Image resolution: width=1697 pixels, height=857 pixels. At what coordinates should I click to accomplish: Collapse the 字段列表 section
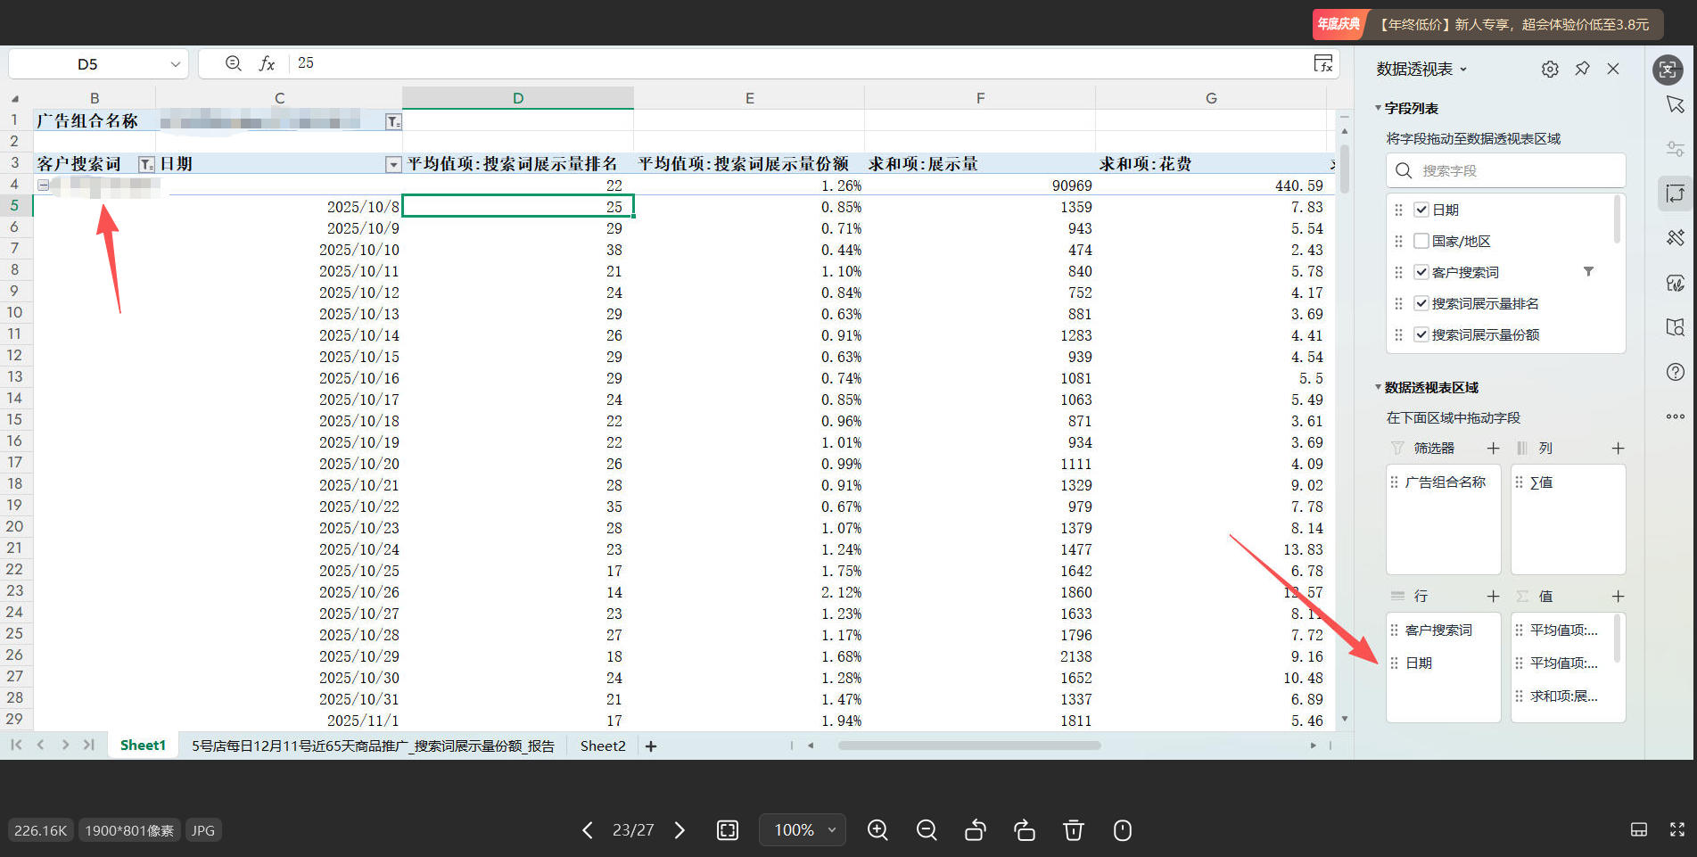(x=1379, y=108)
